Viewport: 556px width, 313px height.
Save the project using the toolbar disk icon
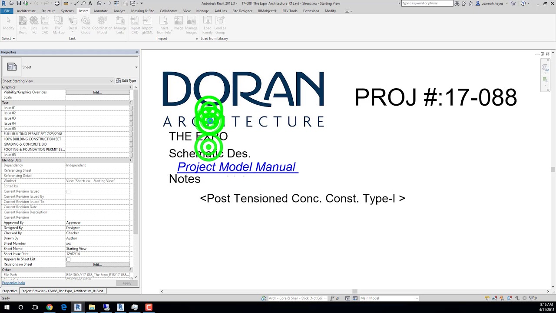[x=19, y=3]
